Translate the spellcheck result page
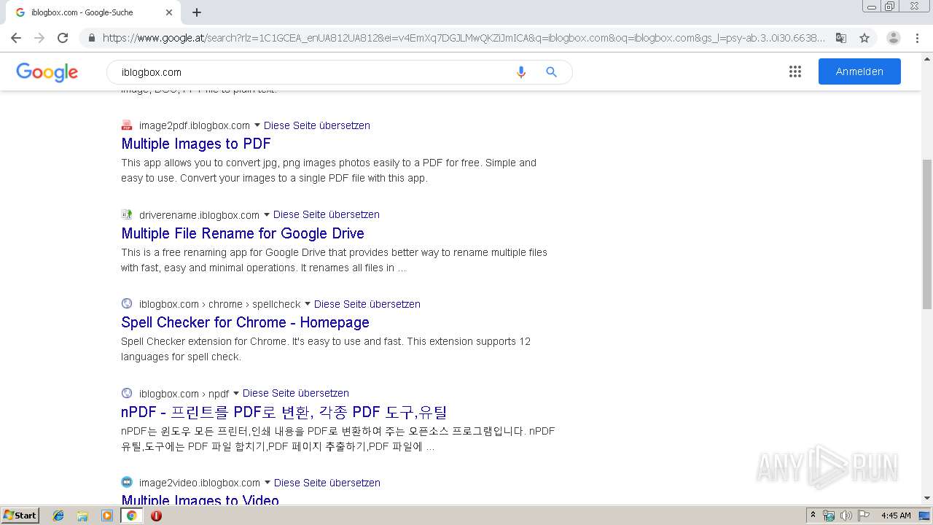 click(367, 304)
